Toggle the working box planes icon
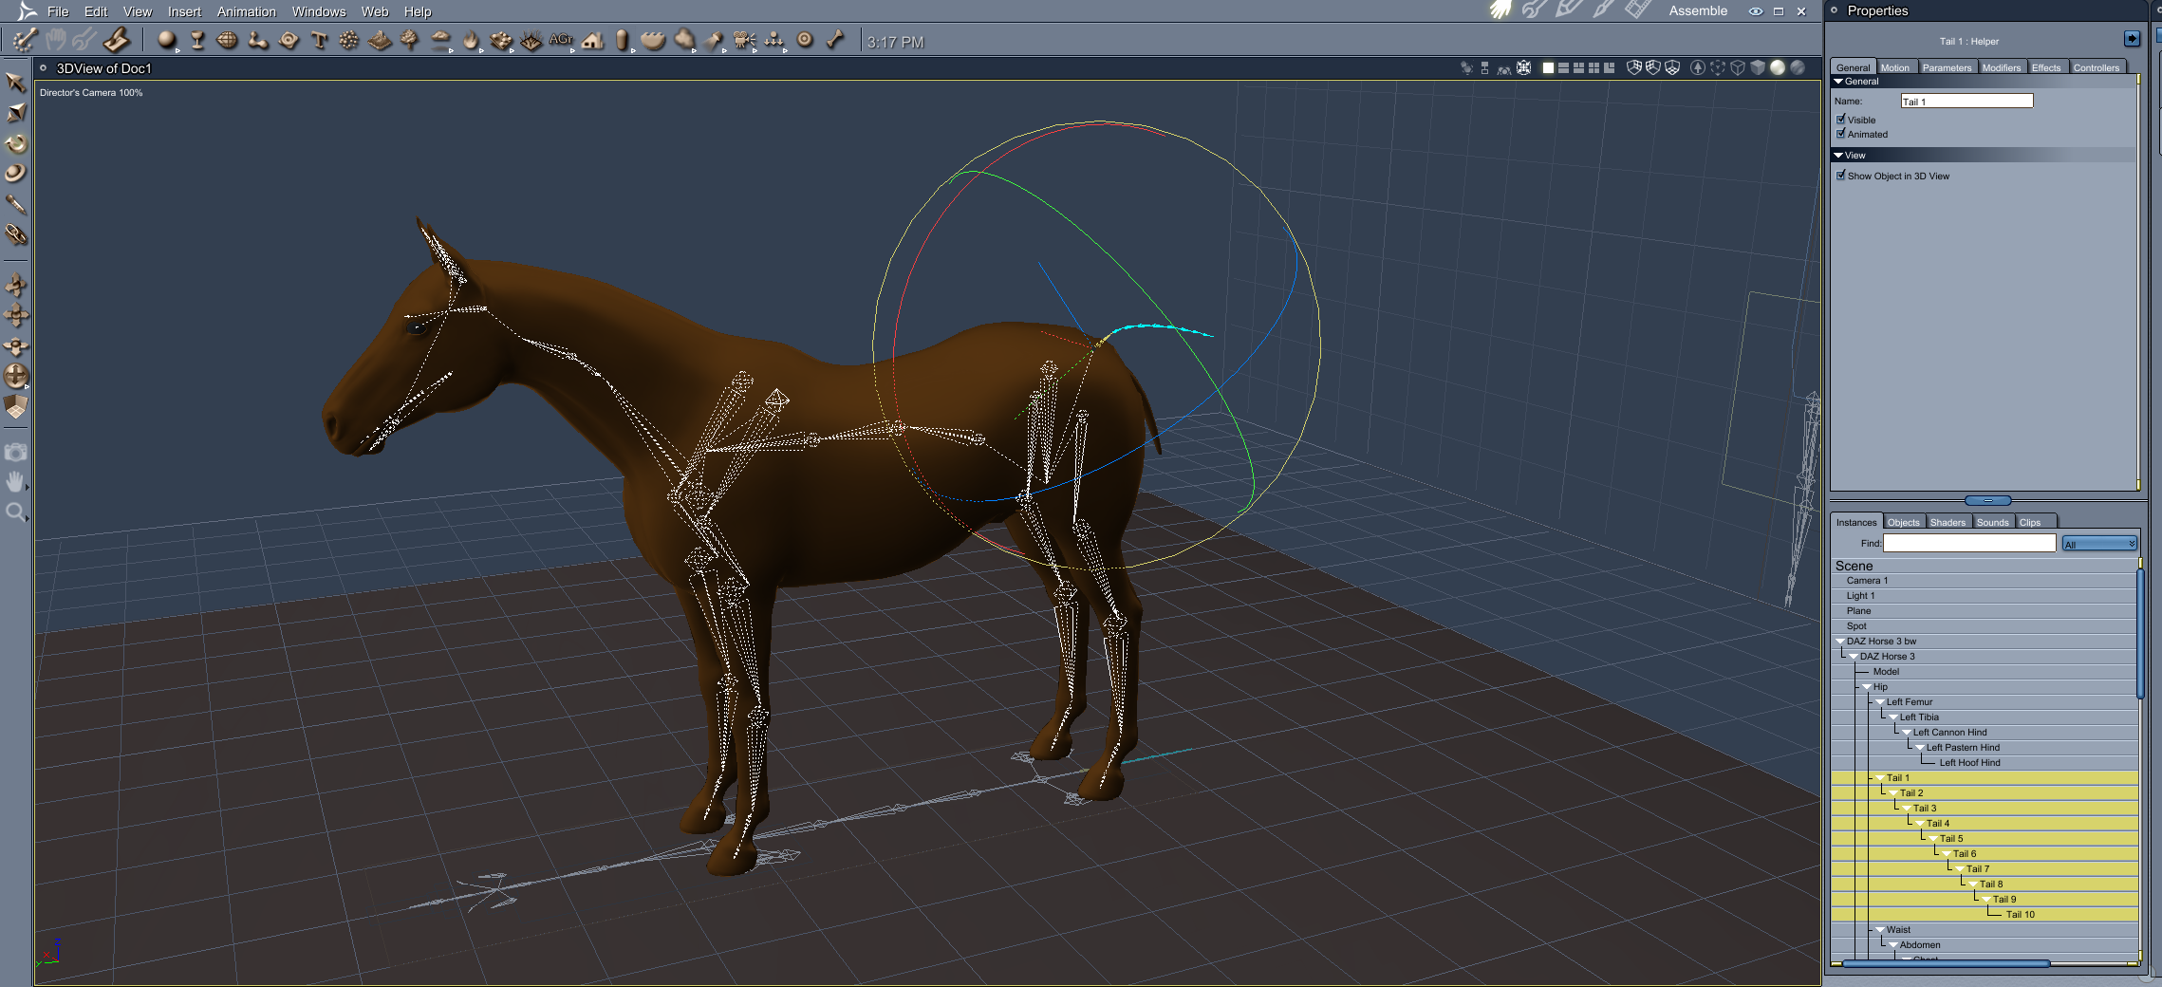The width and height of the screenshot is (2162, 987). click(15, 407)
